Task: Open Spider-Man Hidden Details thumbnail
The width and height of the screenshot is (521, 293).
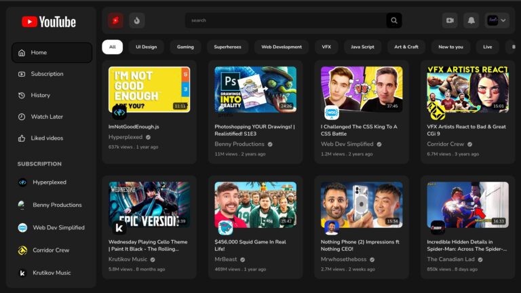Action: (468, 205)
